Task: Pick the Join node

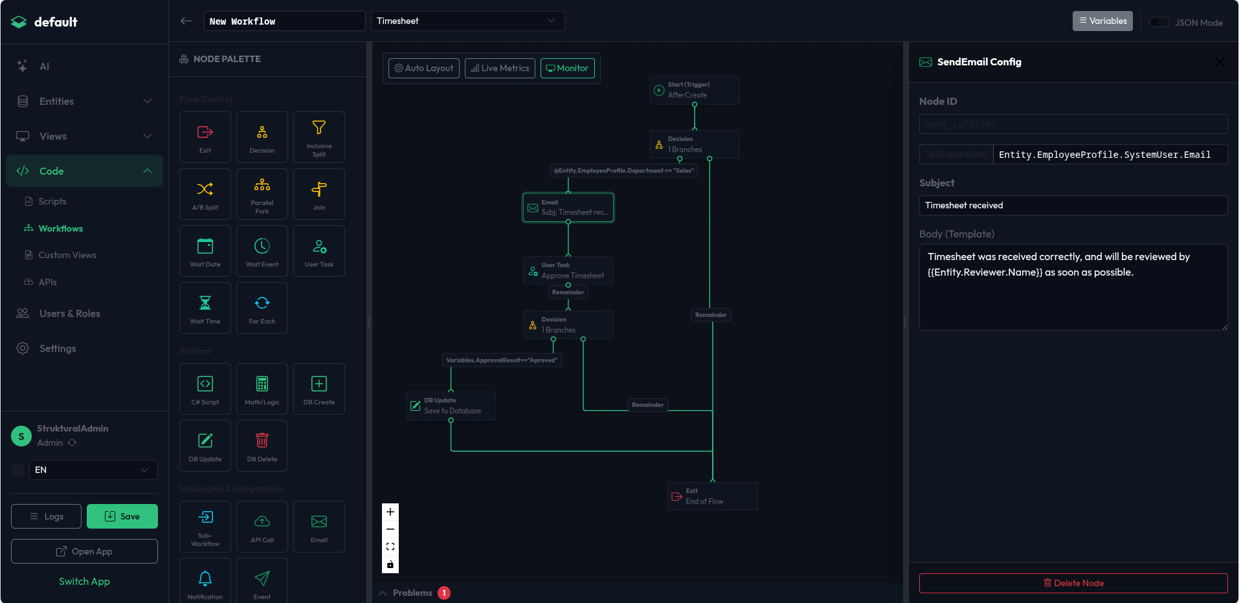Action: [x=319, y=194]
